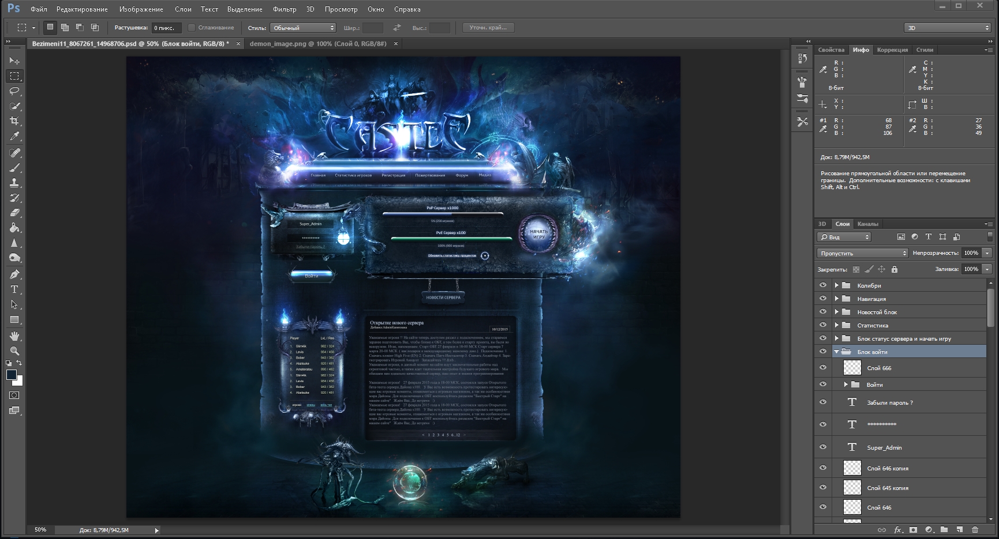Switch to the Каналы tab

(x=867, y=224)
